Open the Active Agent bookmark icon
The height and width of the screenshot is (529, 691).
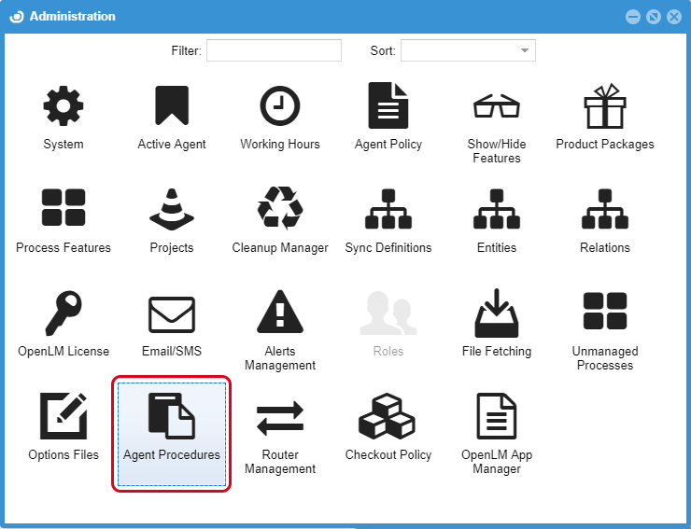(172, 107)
